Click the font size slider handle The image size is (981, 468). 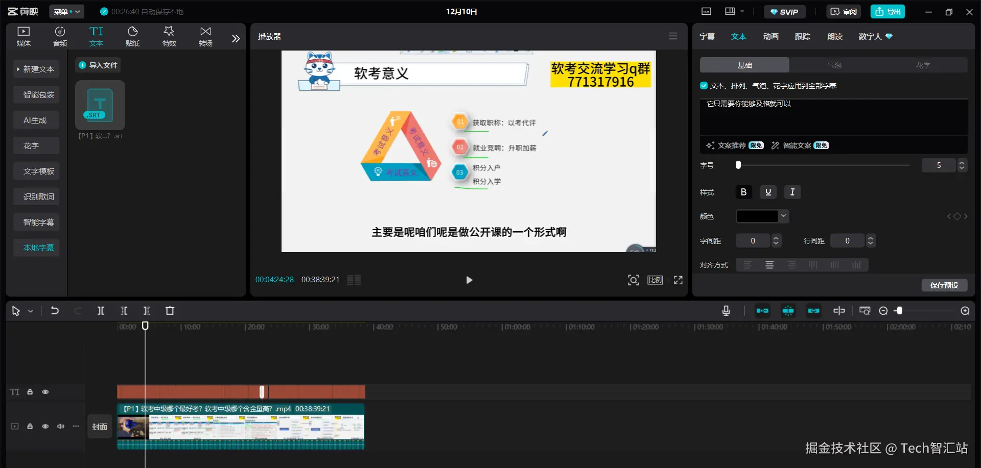pos(738,165)
